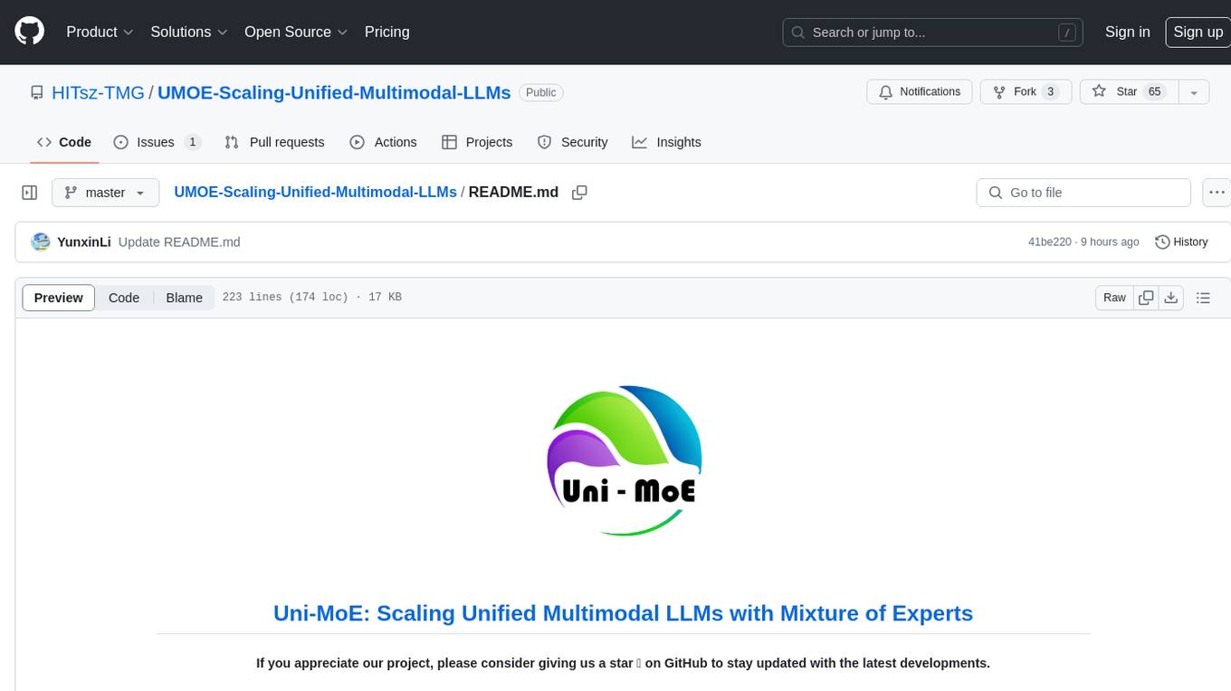Switch to the Issues tab
This screenshot has width=1231, height=691.
[157, 142]
